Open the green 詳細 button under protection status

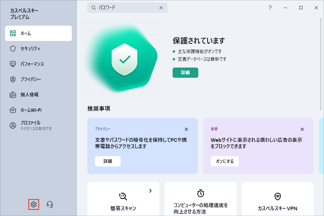185,73
